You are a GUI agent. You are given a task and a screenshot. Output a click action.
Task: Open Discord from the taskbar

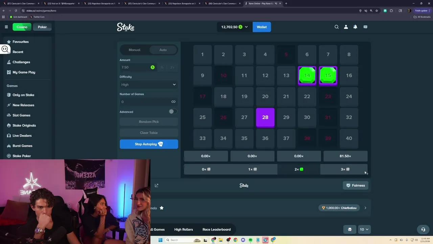click(x=243, y=240)
